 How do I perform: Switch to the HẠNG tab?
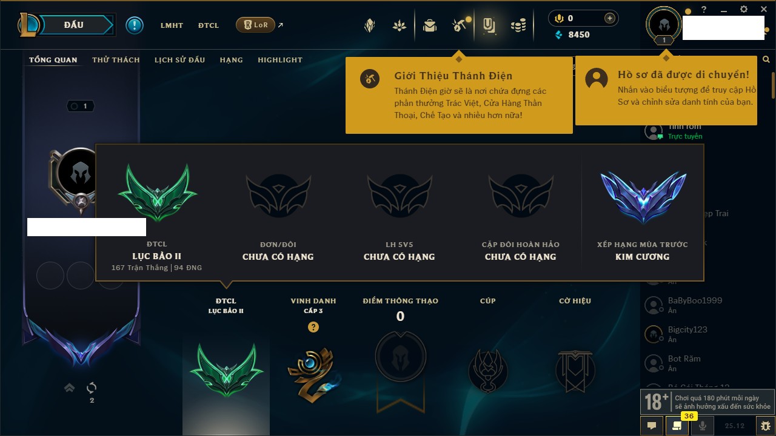(x=231, y=60)
